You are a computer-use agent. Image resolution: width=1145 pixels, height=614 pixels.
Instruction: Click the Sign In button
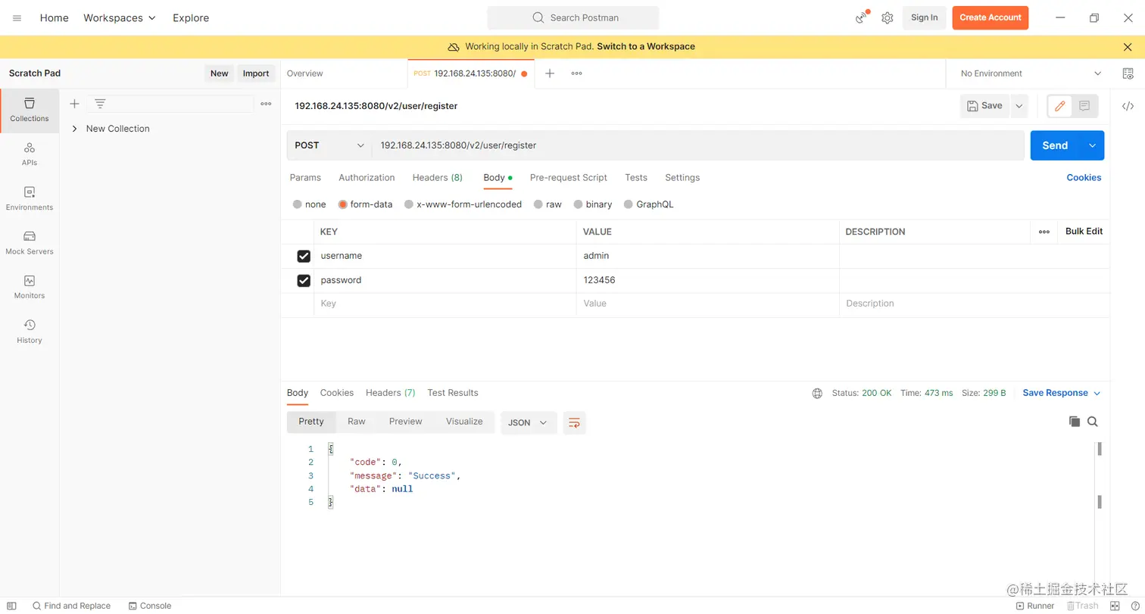[x=924, y=17]
